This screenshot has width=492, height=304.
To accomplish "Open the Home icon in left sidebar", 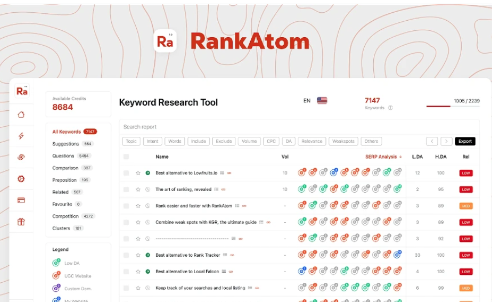I will pyautogui.click(x=21, y=115).
